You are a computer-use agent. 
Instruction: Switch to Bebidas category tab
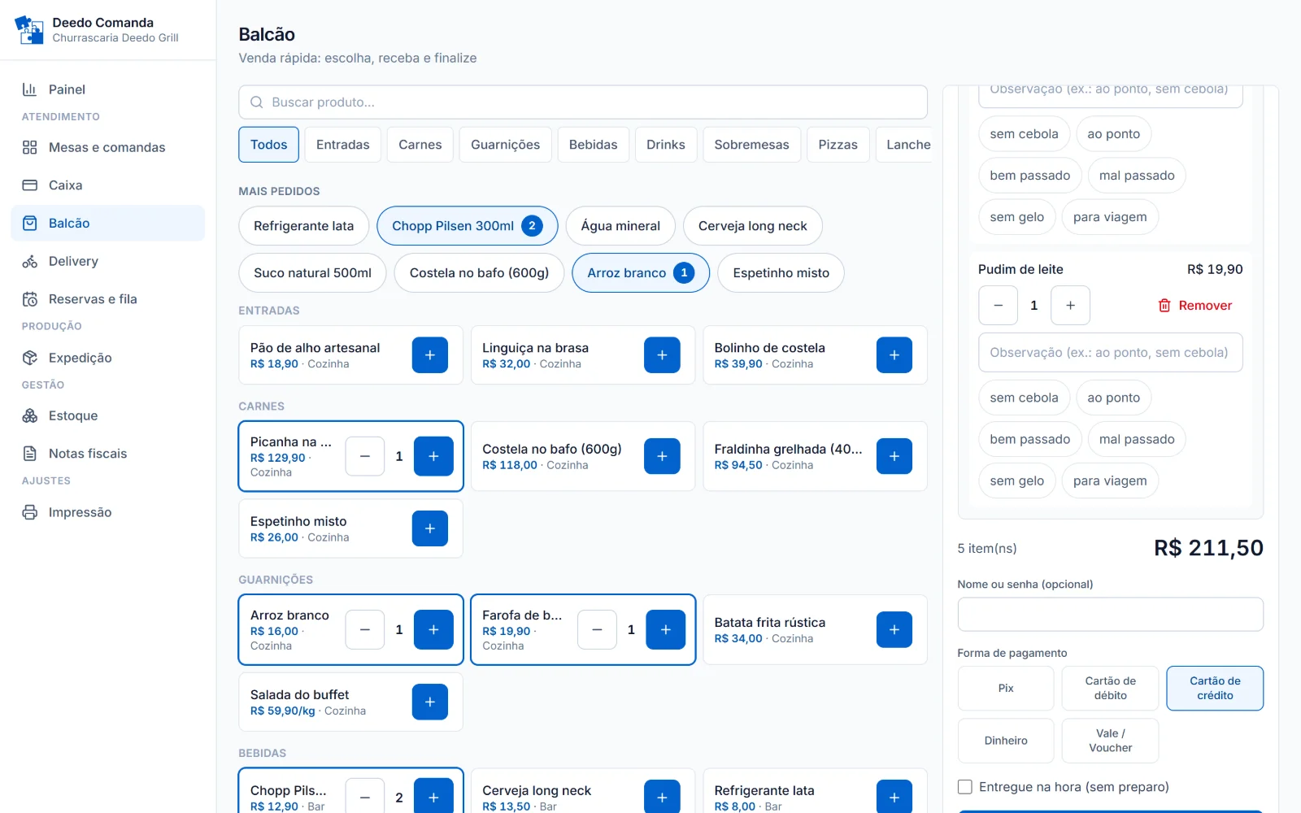click(594, 145)
